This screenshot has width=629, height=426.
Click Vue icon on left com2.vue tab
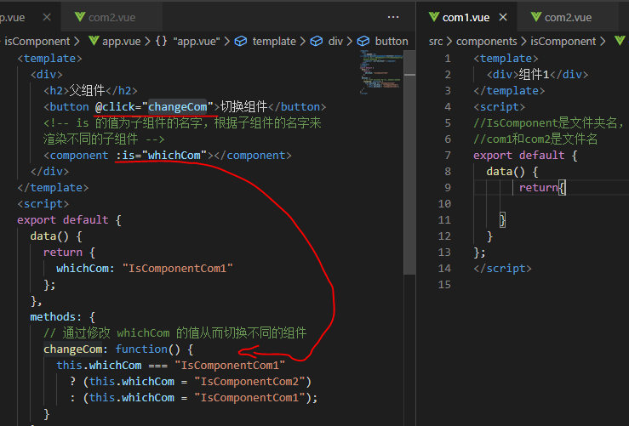click(x=80, y=17)
